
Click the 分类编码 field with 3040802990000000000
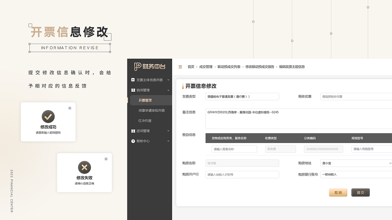tap(323, 149)
